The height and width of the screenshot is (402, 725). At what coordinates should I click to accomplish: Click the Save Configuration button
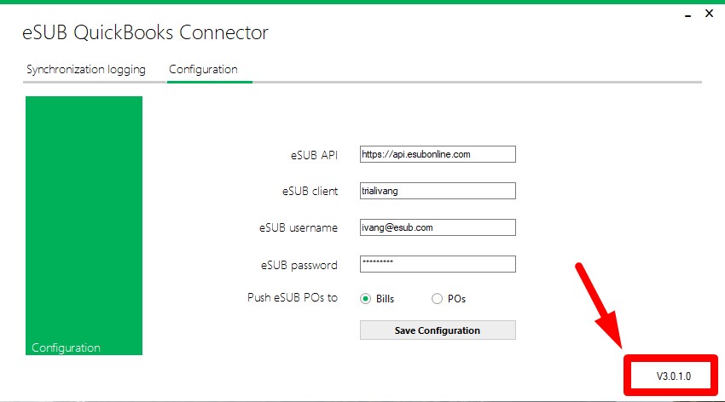(x=438, y=330)
